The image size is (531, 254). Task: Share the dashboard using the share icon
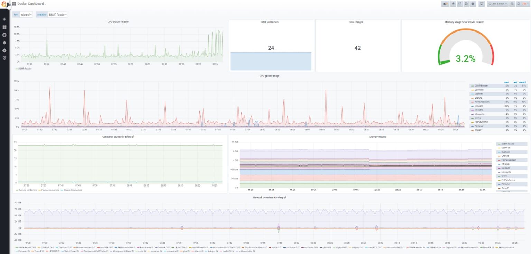tap(459, 4)
